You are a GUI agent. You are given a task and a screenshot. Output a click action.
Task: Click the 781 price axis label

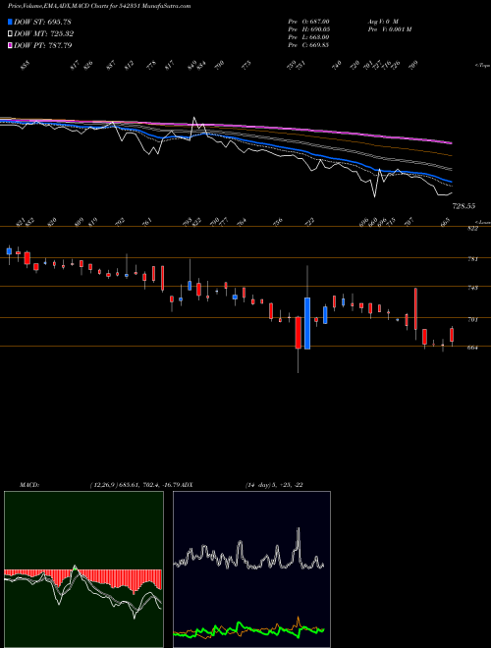point(473,259)
